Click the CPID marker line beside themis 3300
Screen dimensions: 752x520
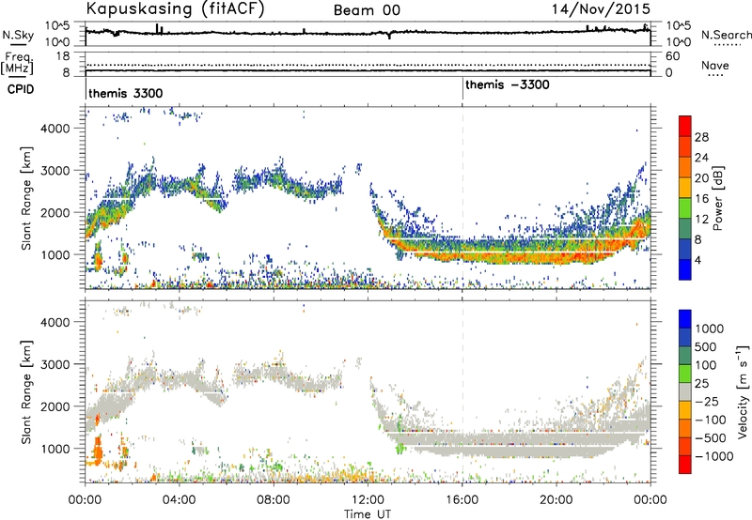pos(86,89)
